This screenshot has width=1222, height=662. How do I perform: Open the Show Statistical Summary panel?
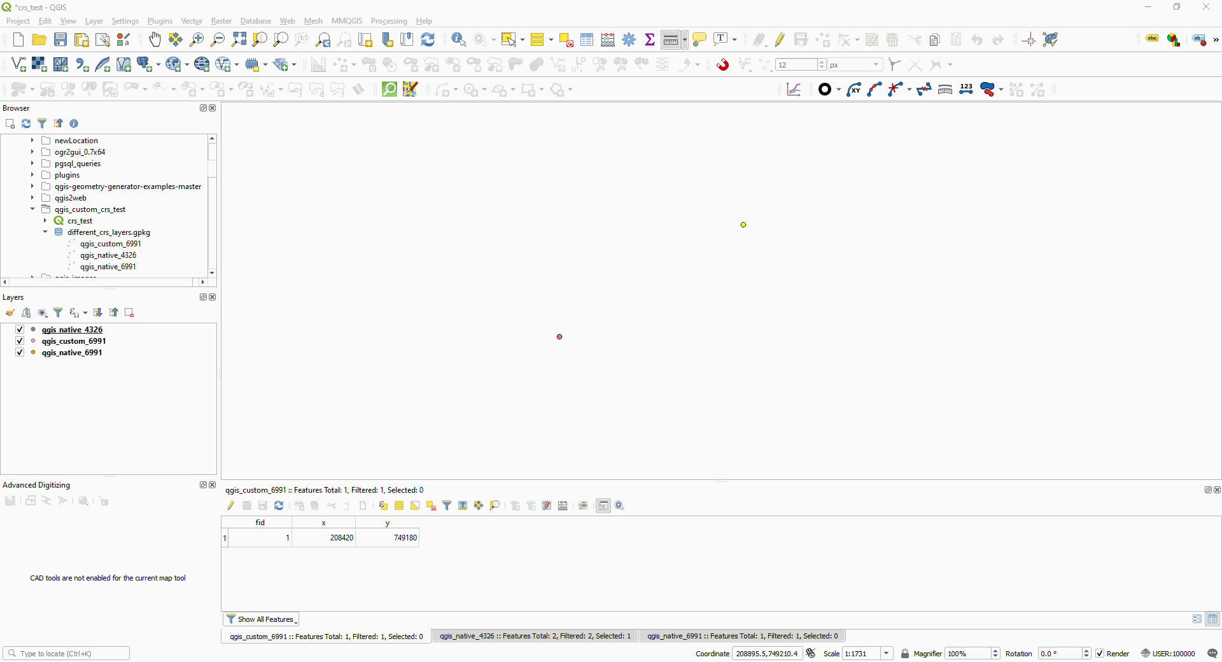[650, 39]
